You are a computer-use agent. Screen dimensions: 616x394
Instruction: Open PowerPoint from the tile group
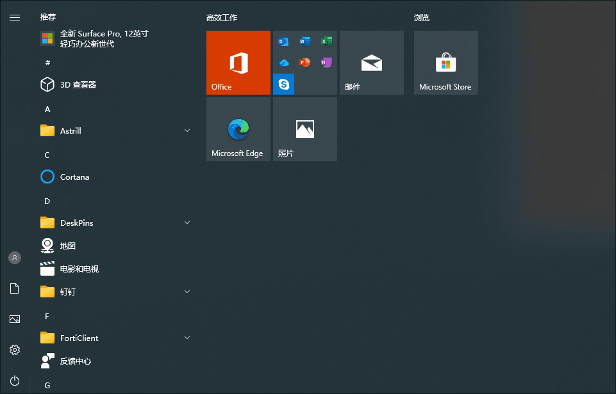[x=304, y=62]
